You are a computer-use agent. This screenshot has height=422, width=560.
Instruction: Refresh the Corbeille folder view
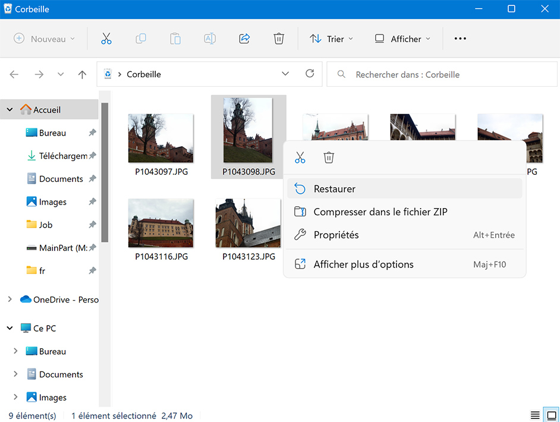coord(310,74)
